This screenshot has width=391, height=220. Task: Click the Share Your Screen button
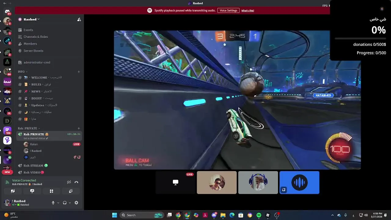(32, 191)
